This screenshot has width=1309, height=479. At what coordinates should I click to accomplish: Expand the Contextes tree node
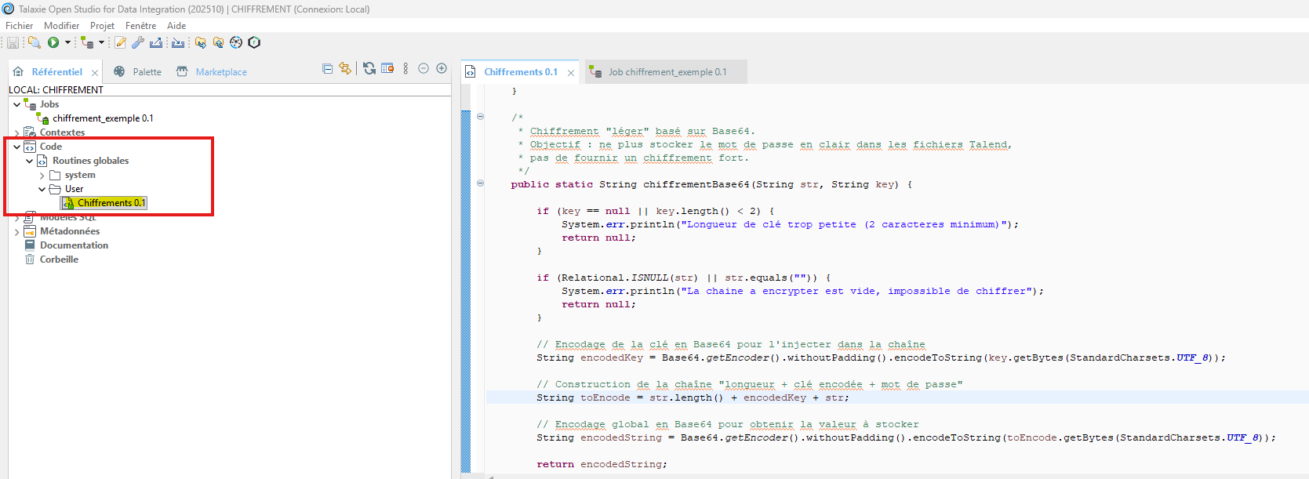coord(16,132)
